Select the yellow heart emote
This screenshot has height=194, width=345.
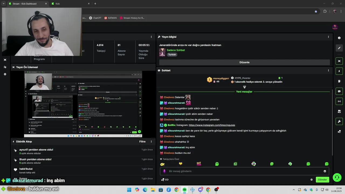coord(181,164)
